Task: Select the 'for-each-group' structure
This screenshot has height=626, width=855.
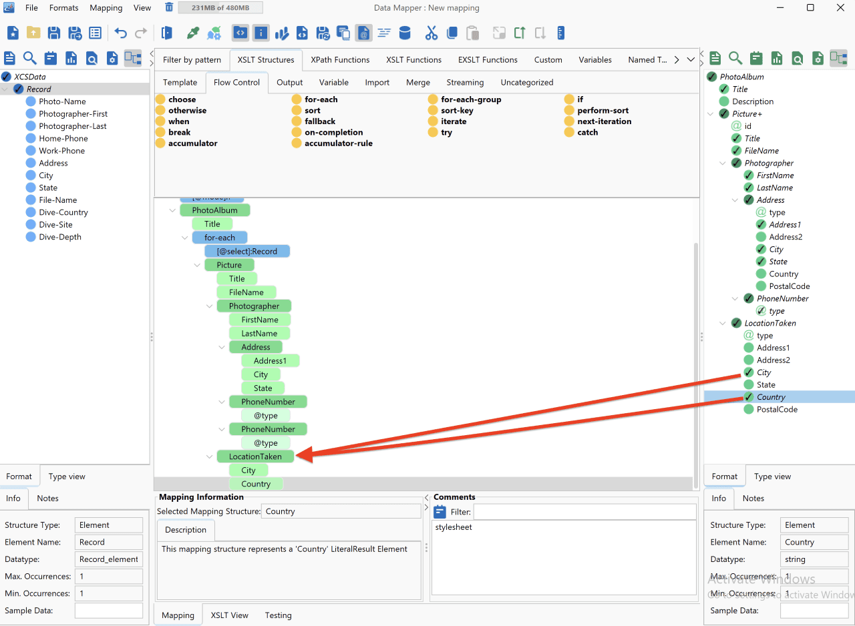Action: click(471, 99)
